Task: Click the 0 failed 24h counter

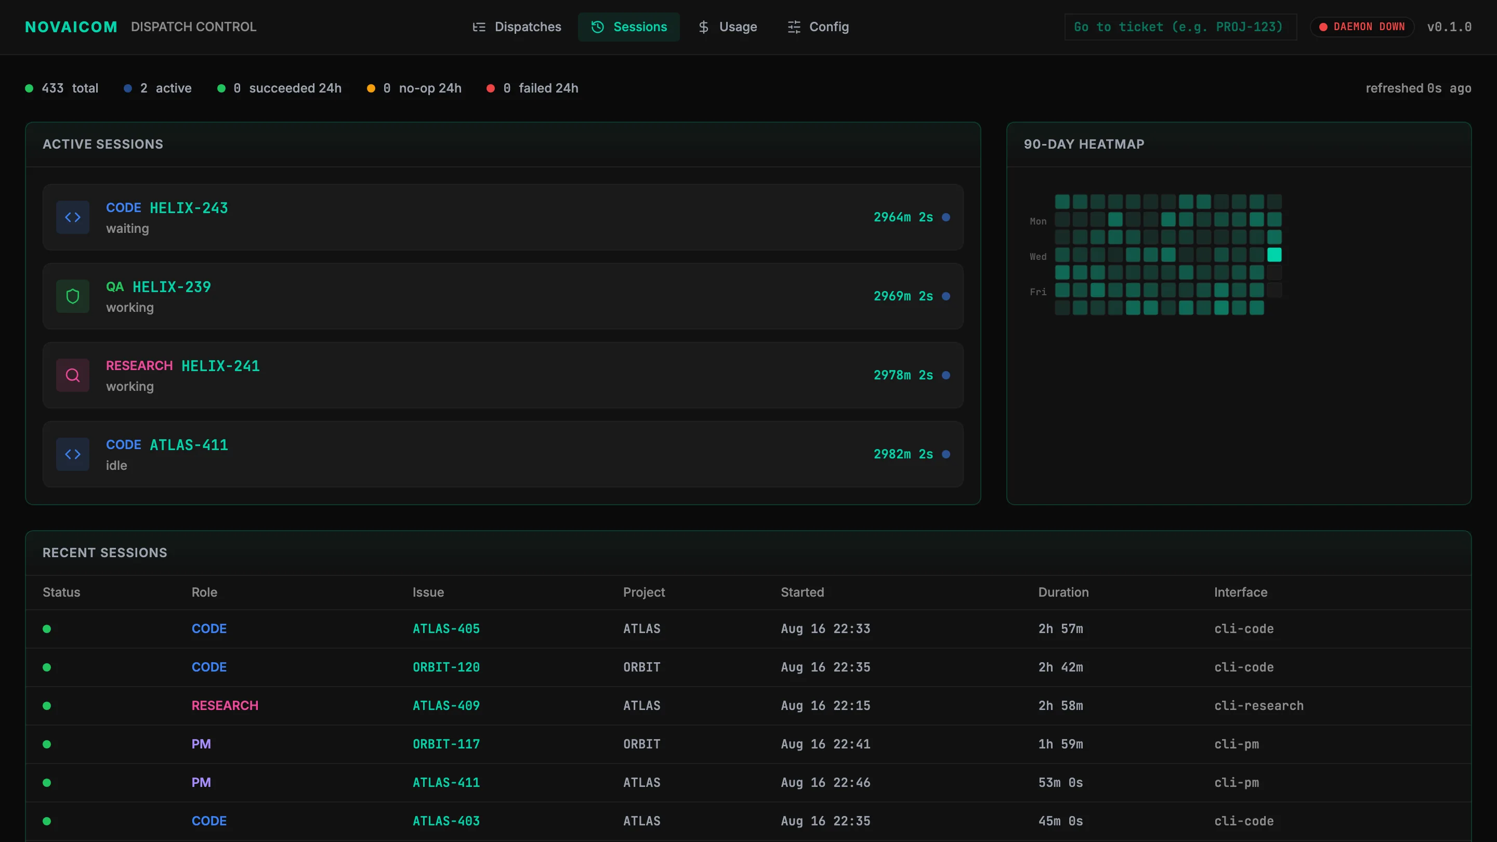Action: 532,88
